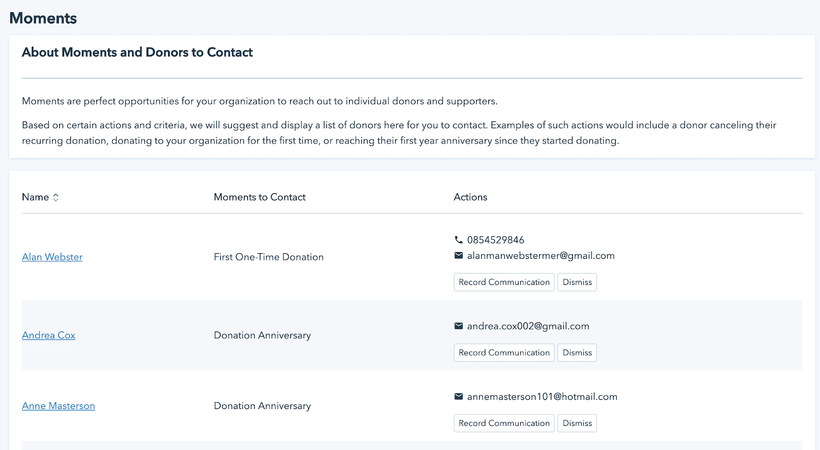Click the email alanmanwebstermer@gmail.com
This screenshot has width=820, height=450.
[x=541, y=256]
